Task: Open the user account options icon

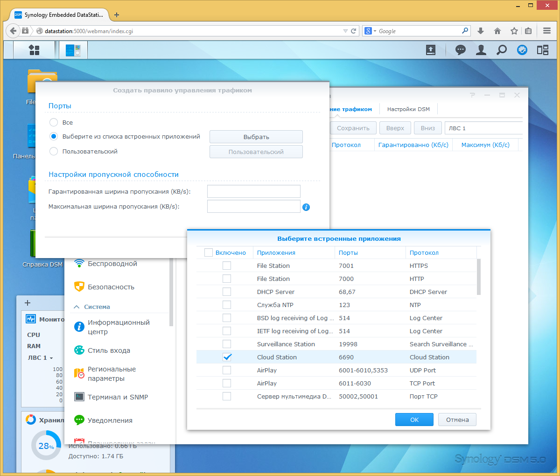Action: tap(481, 50)
